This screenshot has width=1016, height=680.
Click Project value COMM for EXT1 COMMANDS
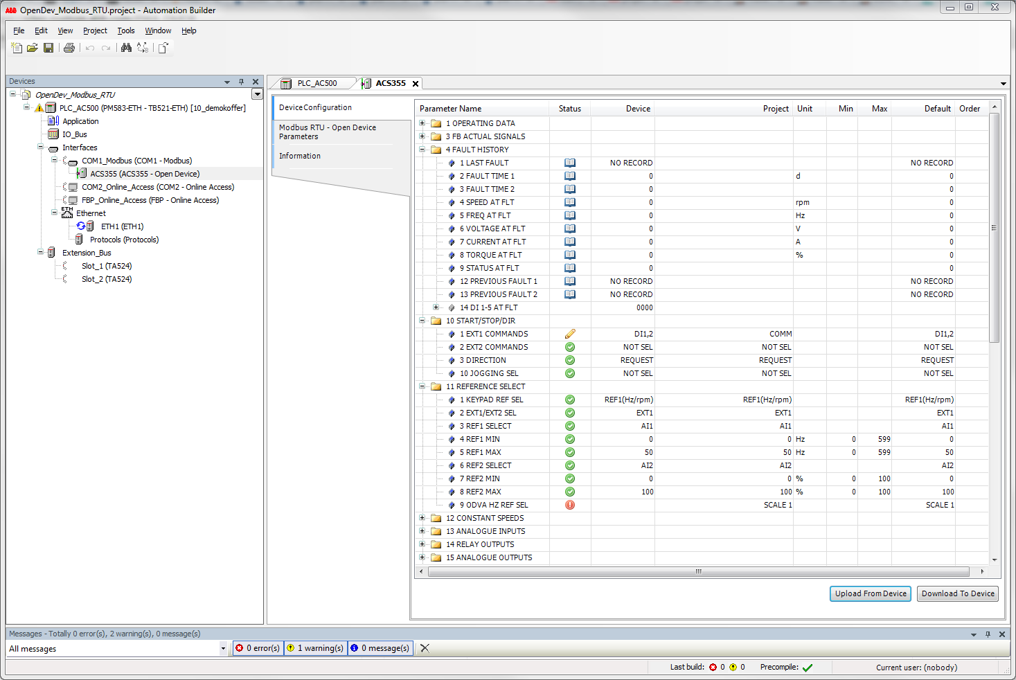pos(781,334)
